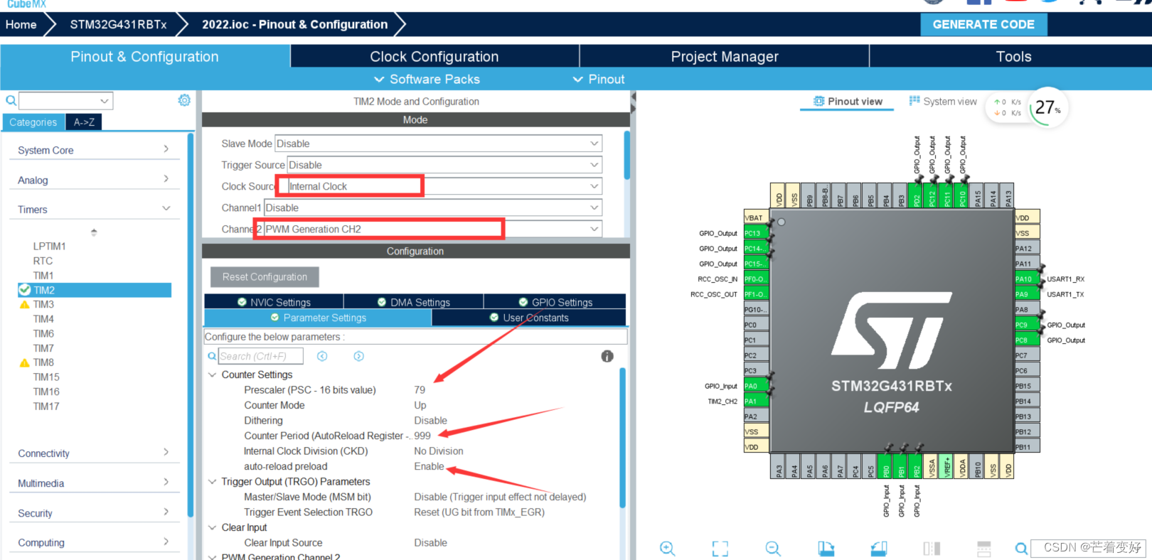
Task: Open the Software Packs menu
Action: tap(427, 79)
